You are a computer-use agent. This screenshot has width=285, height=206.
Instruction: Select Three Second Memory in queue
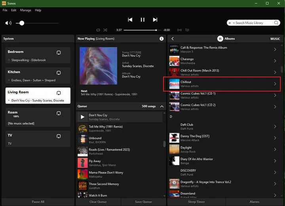[120, 186]
